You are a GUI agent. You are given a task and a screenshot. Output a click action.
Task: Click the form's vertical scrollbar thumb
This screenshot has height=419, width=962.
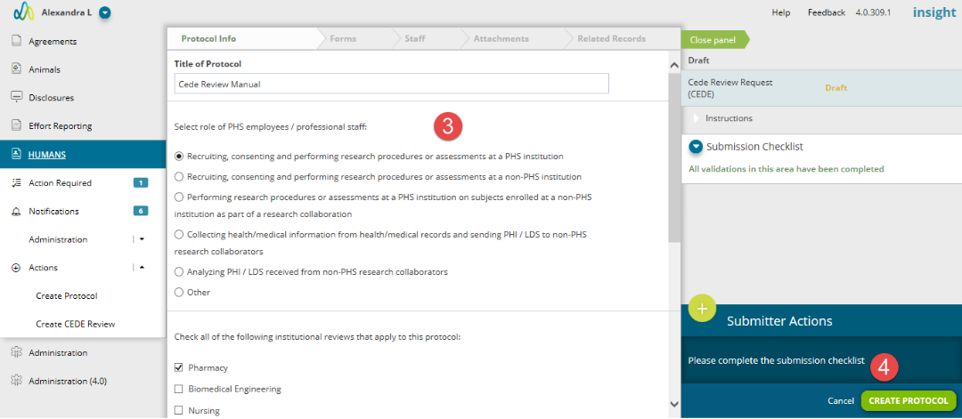(x=674, y=157)
